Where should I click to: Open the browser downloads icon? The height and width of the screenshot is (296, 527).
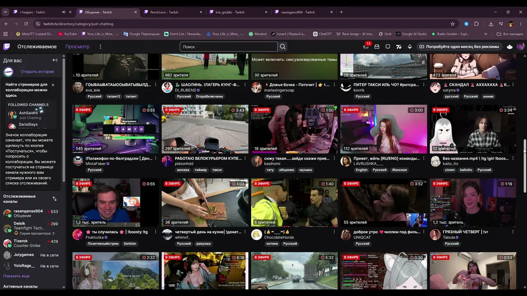(491, 24)
